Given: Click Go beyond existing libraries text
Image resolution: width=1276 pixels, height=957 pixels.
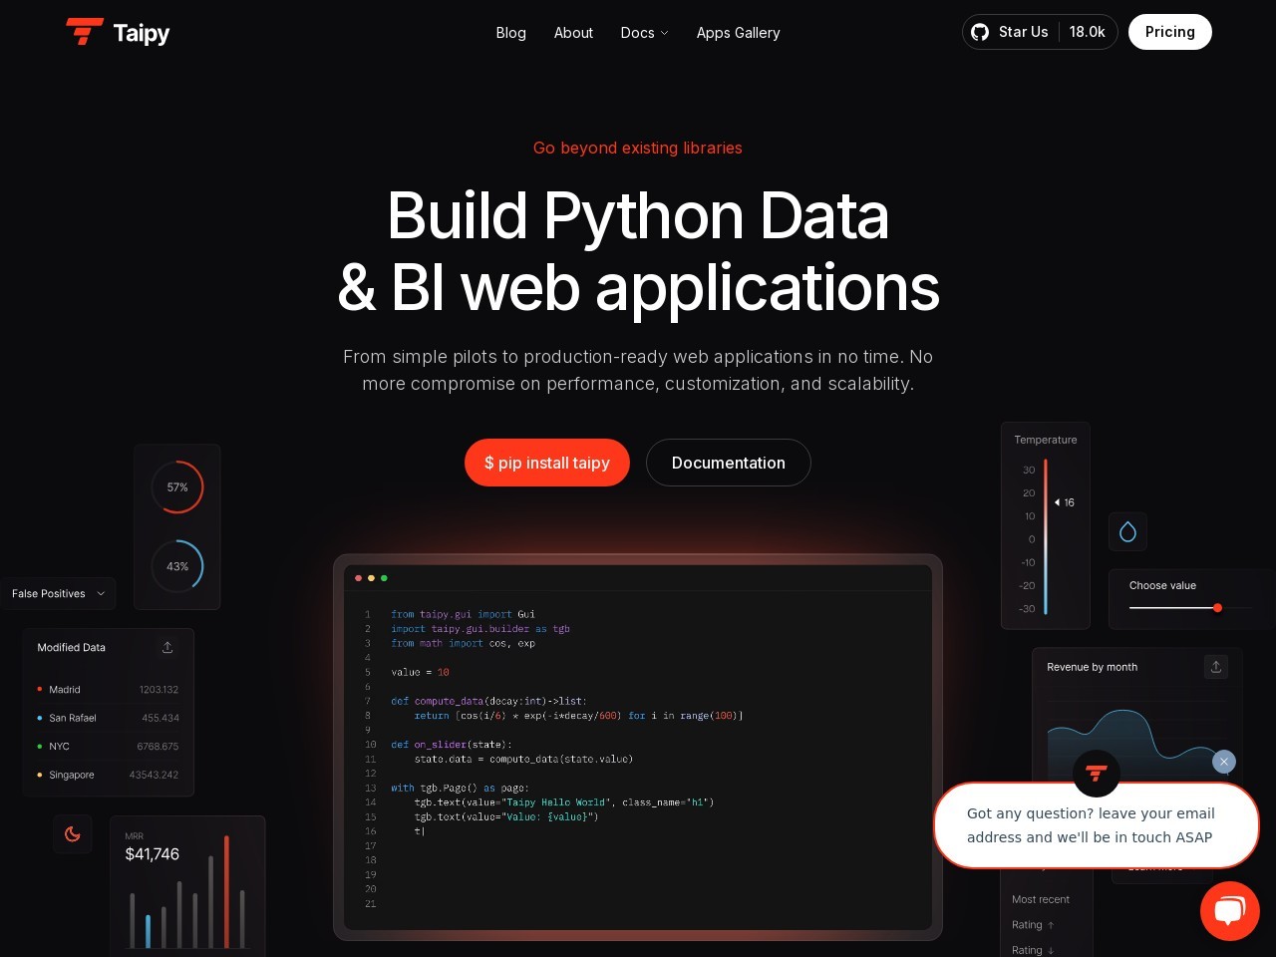Looking at the screenshot, I should pos(638,148).
